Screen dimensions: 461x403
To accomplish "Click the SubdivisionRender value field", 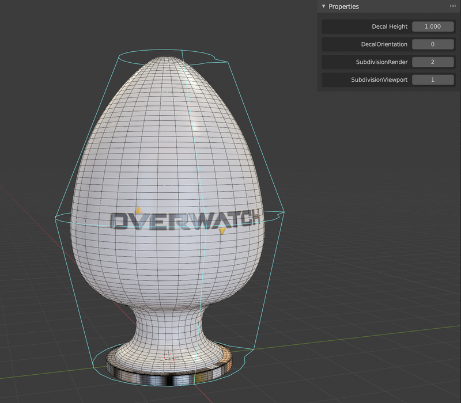I will click(x=433, y=62).
